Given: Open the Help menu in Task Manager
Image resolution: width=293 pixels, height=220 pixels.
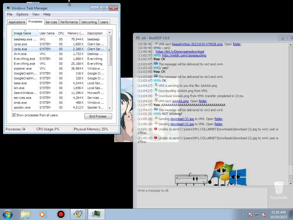Looking at the screenshot, I should (47, 14).
